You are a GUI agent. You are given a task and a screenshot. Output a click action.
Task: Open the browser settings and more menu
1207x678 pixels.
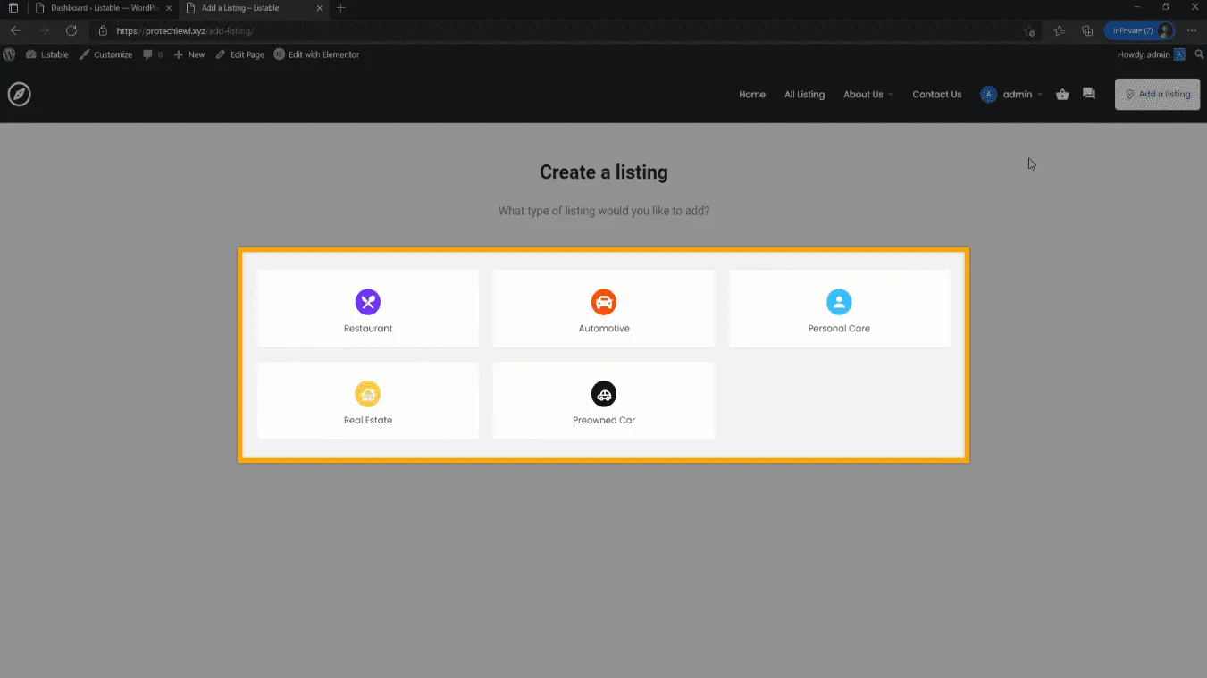(x=1192, y=30)
